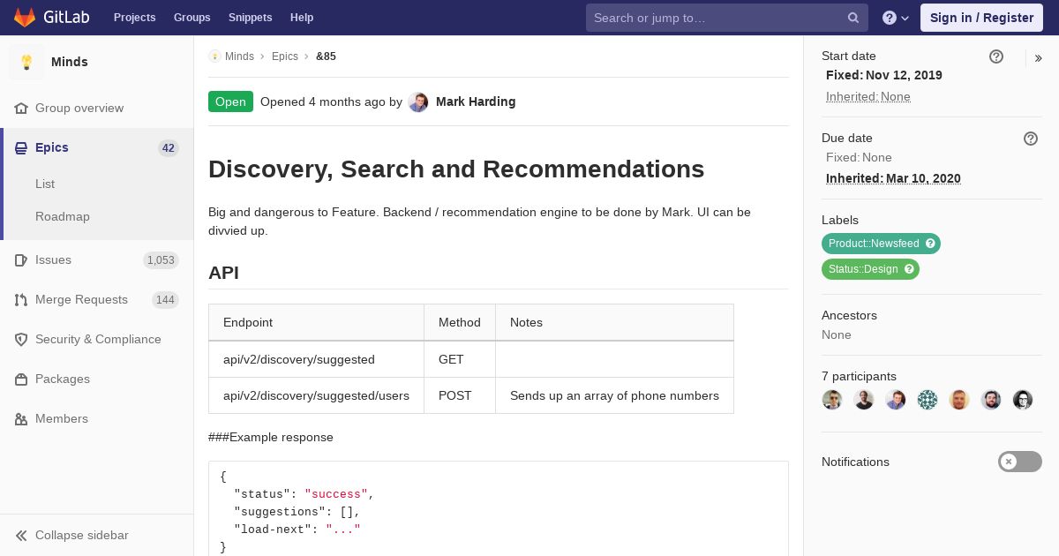
Task: Click the Status::Design label help icon
Action: 909,269
